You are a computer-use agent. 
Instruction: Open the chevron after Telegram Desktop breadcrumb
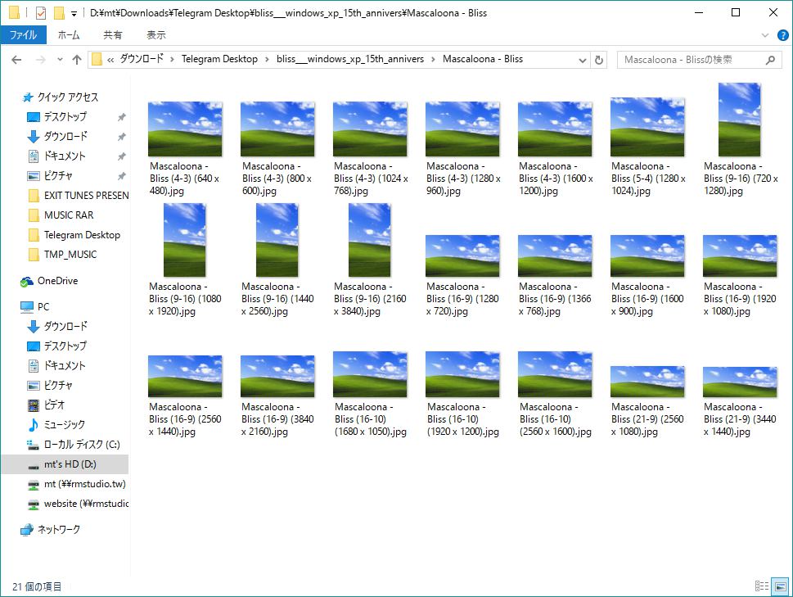[267, 60]
